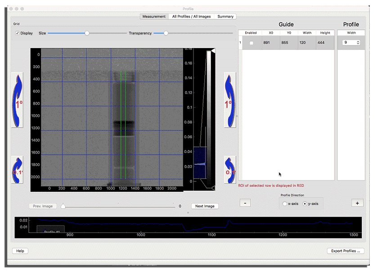
Task: Click the 1° rotation arrow right of image
Action: (230, 99)
